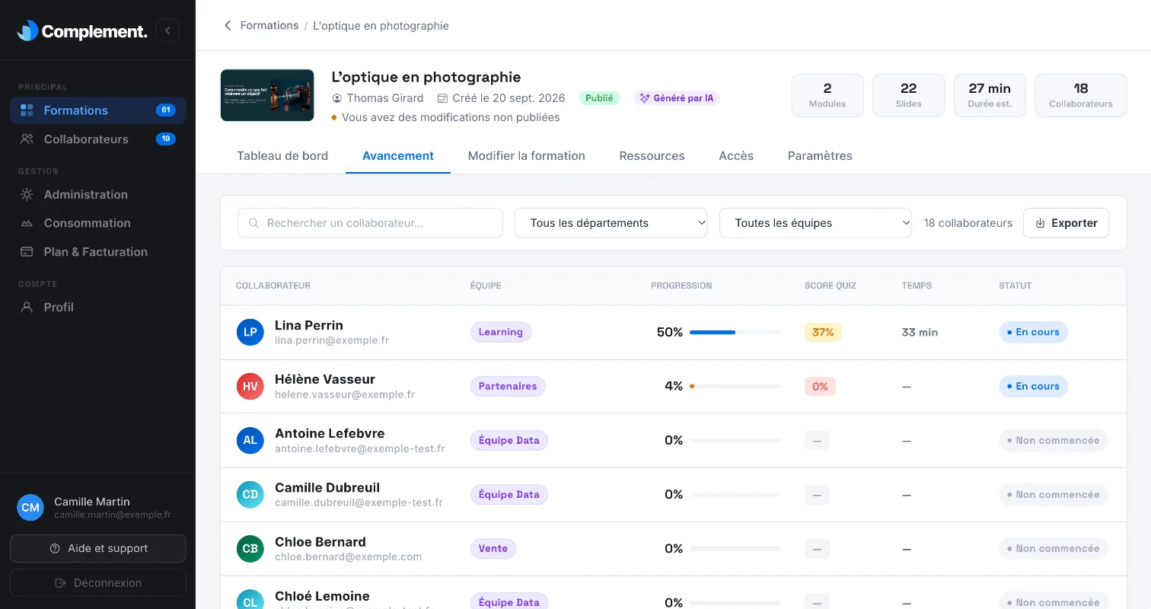
Task: Export the collaborators list with Exporter
Action: click(1066, 223)
